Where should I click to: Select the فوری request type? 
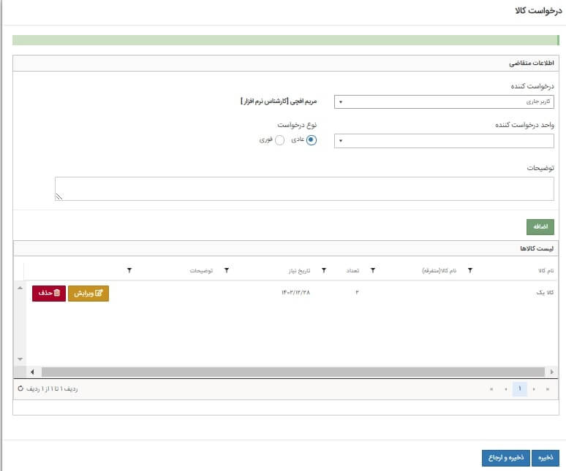tap(279, 140)
